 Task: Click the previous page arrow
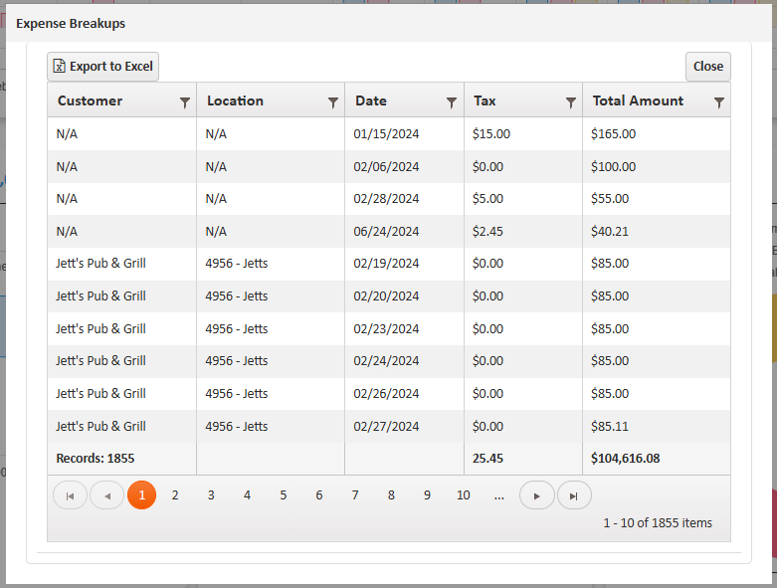(x=106, y=495)
